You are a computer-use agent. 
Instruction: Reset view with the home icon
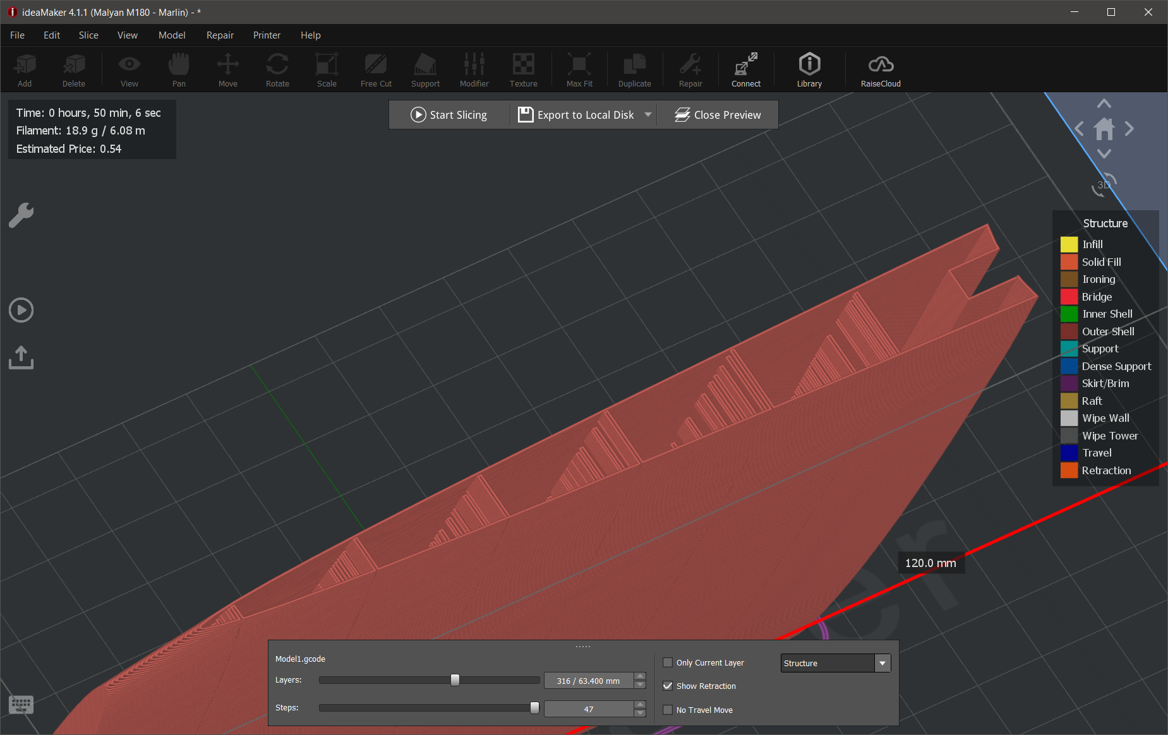tap(1104, 129)
